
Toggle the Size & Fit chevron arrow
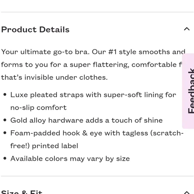coord(187,193)
